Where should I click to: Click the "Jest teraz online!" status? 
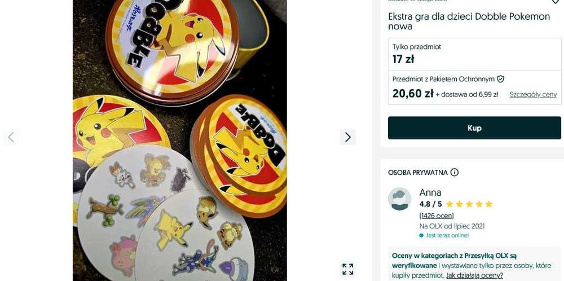click(447, 235)
